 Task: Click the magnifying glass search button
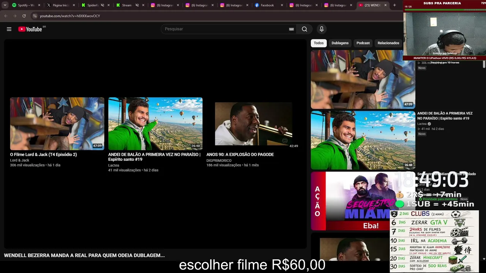(x=305, y=29)
